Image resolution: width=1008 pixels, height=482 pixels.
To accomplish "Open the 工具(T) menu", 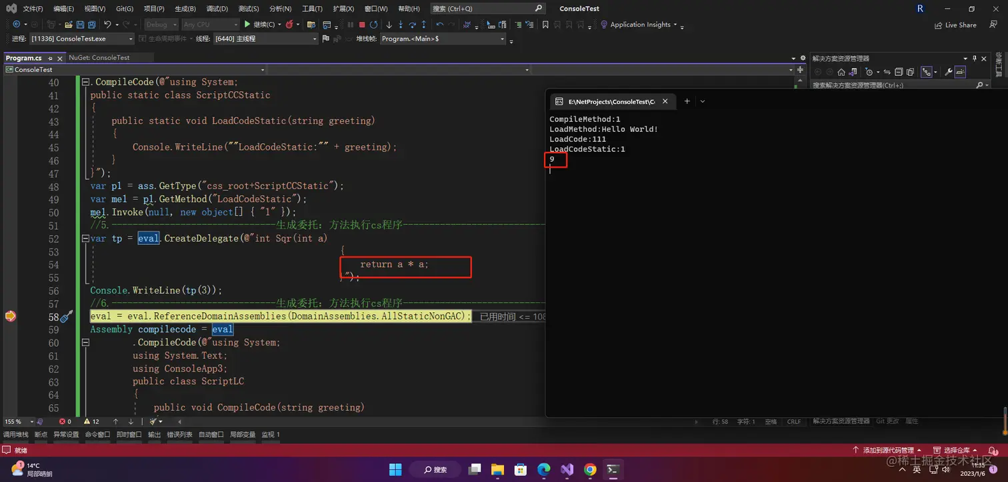I will click(x=312, y=9).
